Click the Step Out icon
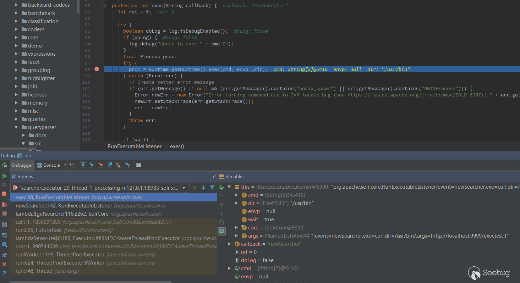The image size is (520, 283). pyautogui.click(x=110, y=165)
